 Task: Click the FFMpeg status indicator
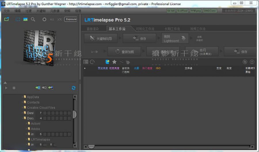coord(196,11)
